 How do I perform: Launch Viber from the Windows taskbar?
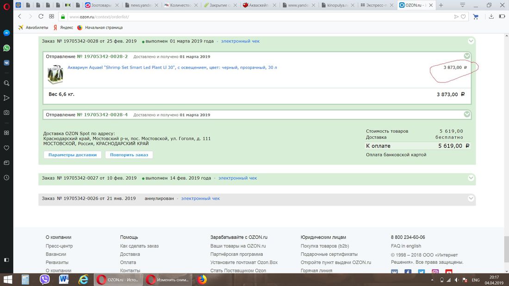click(x=45, y=280)
